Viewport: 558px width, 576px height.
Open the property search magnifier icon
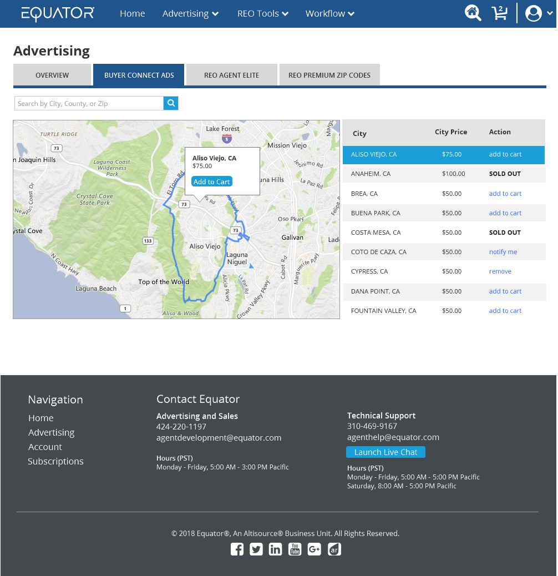473,13
